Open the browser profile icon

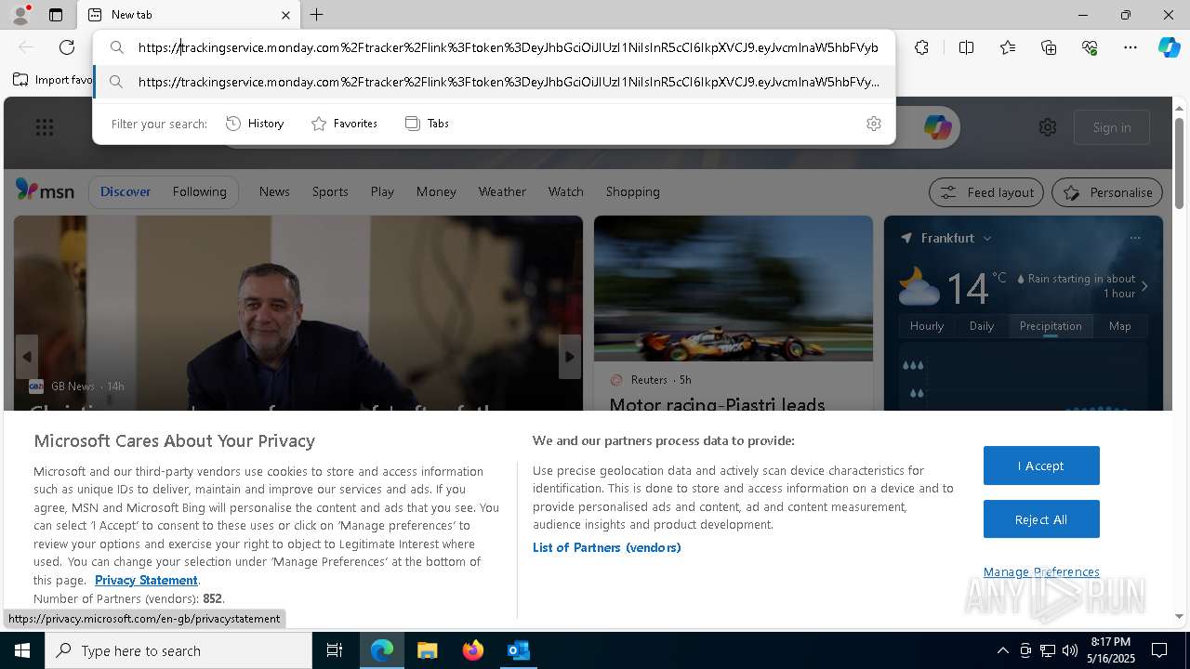click(20, 15)
